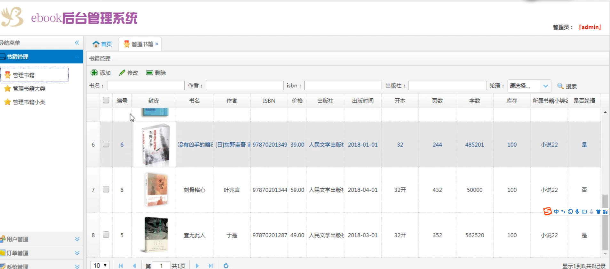The width and height of the screenshot is (610, 269).
Task: Click the pencil Edit (修改) icon
Action: tap(122, 73)
